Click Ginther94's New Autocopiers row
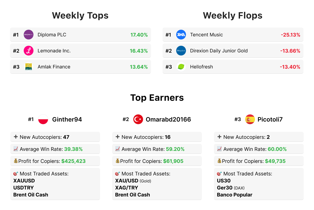Viewport: 314px width, 210px height. click(x=55, y=137)
